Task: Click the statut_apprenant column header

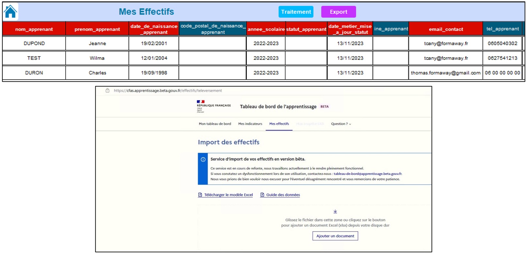Action: click(306, 29)
